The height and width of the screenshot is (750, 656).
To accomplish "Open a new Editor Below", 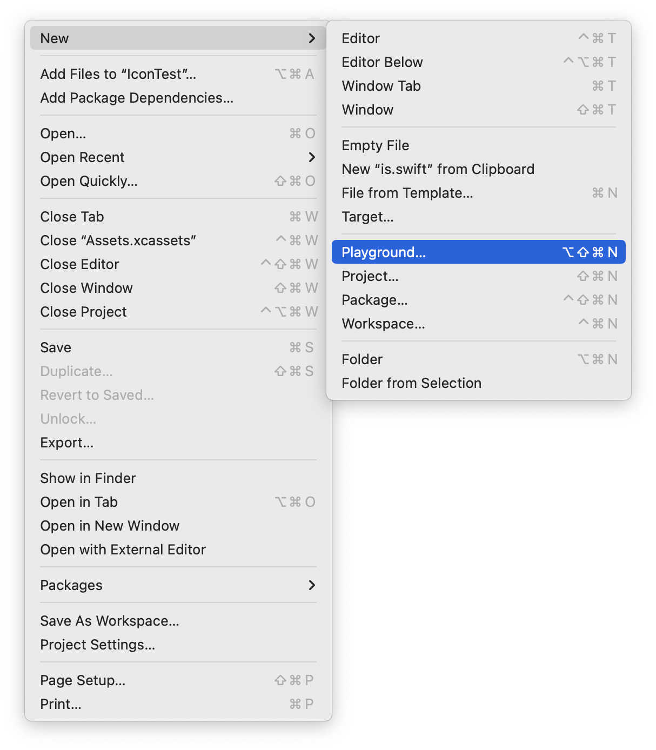I will (x=382, y=62).
